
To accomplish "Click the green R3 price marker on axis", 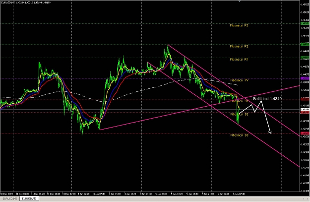I will pyautogui.click(x=305, y=23).
